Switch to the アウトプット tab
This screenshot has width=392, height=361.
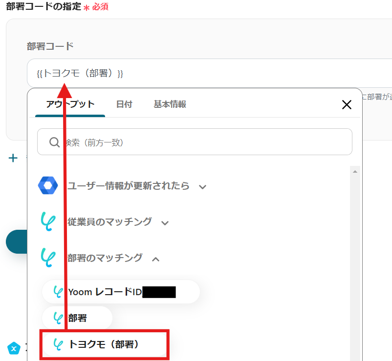pos(70,104)
